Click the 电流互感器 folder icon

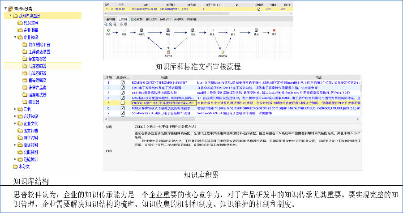click(x=25, y=73)
